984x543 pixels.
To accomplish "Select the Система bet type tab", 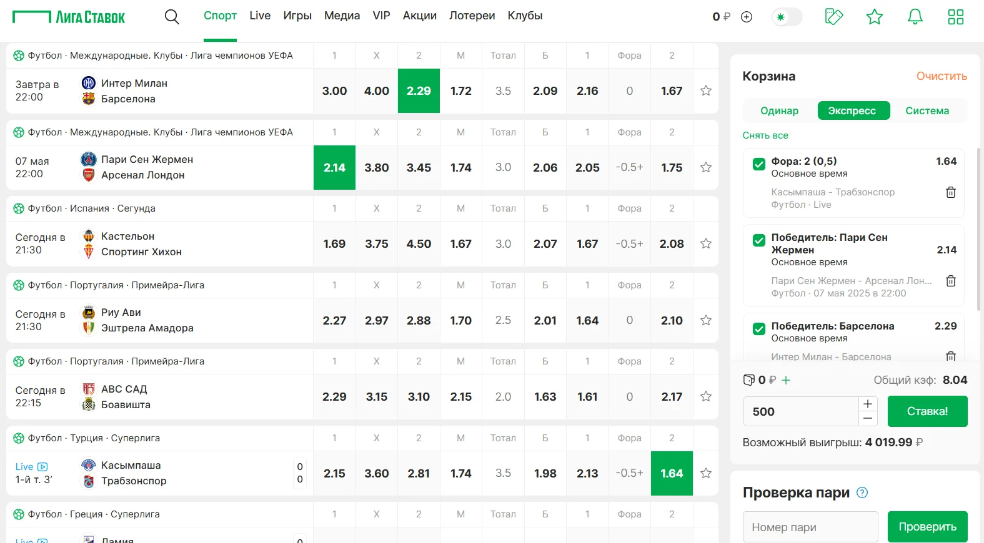I will [927, 110].
